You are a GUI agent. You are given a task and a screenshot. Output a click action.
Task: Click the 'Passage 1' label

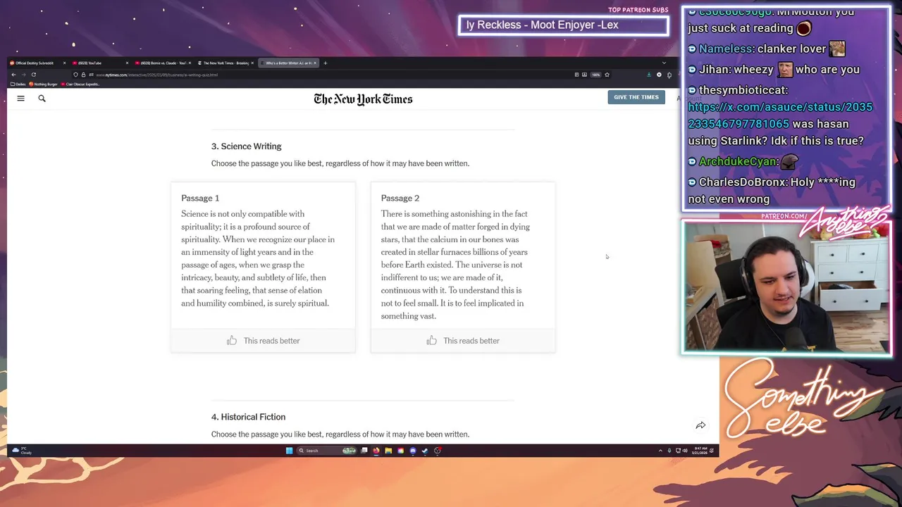[200, 198]
